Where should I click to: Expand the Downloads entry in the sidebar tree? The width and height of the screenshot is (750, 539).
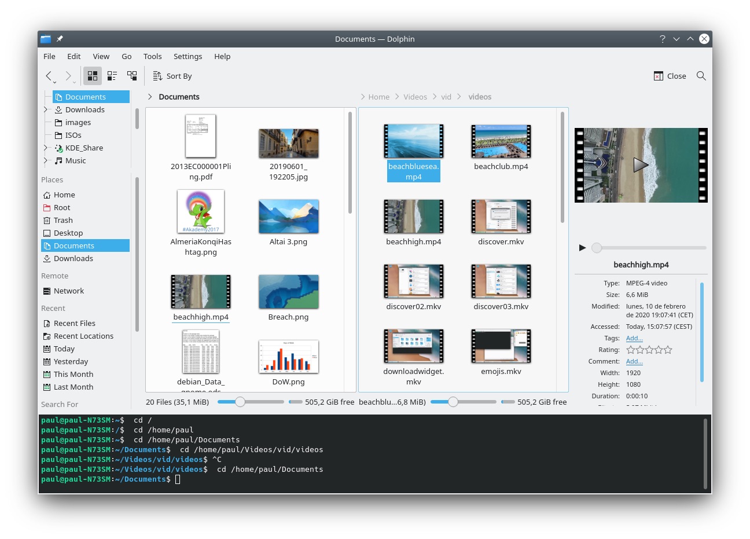coord(46,109)
